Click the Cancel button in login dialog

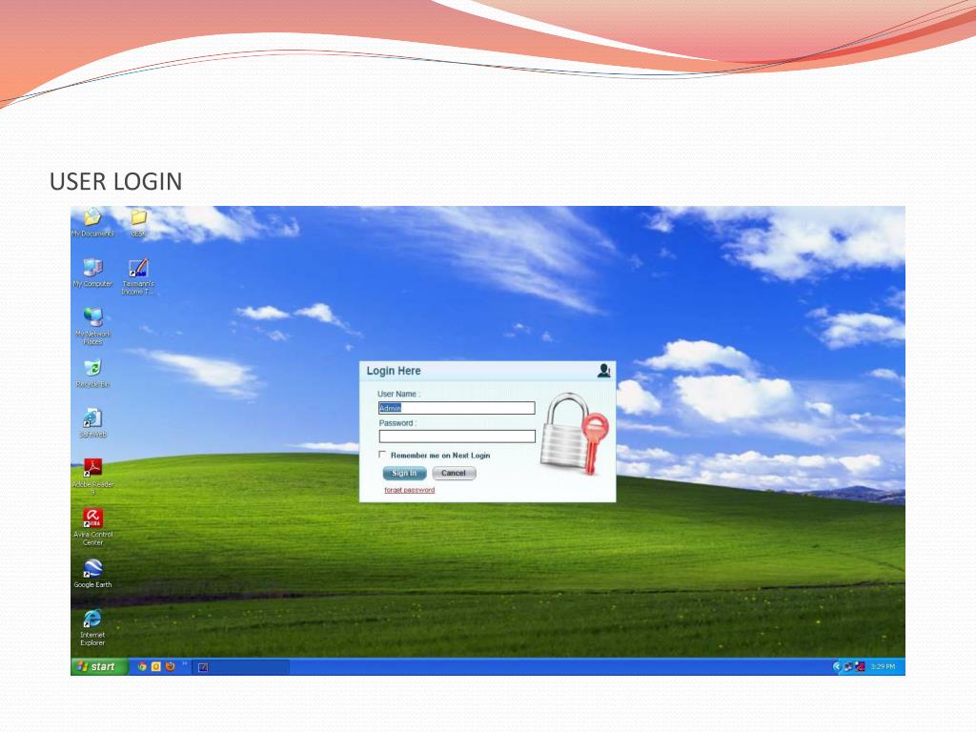tap(454, 473)
